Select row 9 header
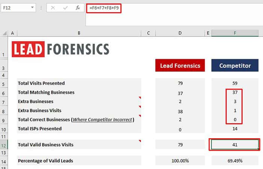The image size is (263, 169). pos(4,119)
